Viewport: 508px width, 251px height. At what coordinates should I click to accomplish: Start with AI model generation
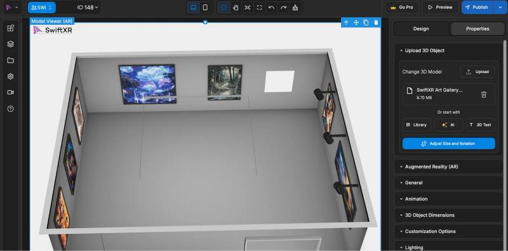click(448, 125)
